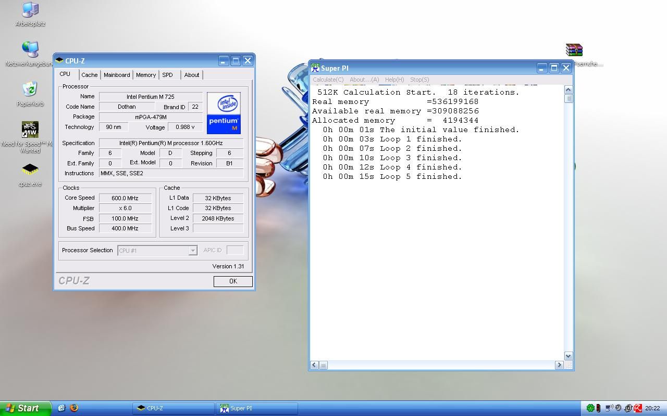
Task: Click the 'Allocated memory = 4194344' line
Action: pos(395,121)
